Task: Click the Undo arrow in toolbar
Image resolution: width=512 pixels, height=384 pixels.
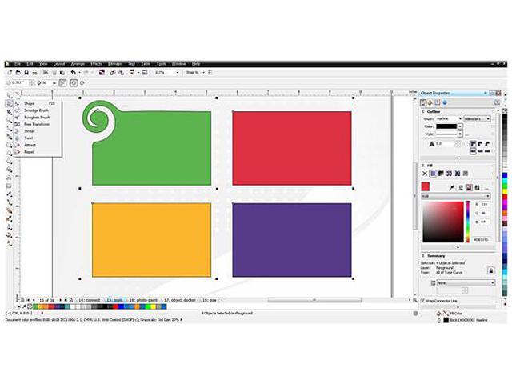Action: (x=74, y=73)
